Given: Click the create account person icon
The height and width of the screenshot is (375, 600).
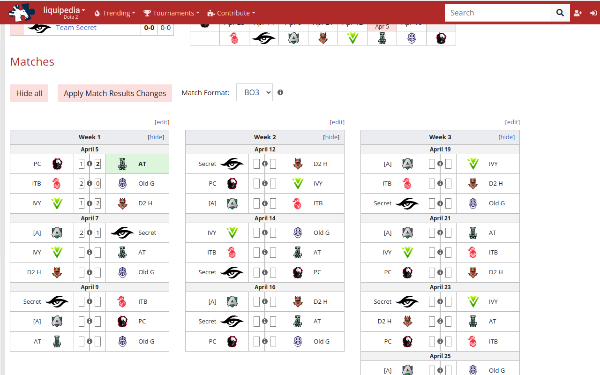Looking at the screenshot, I should click(578, 13).
